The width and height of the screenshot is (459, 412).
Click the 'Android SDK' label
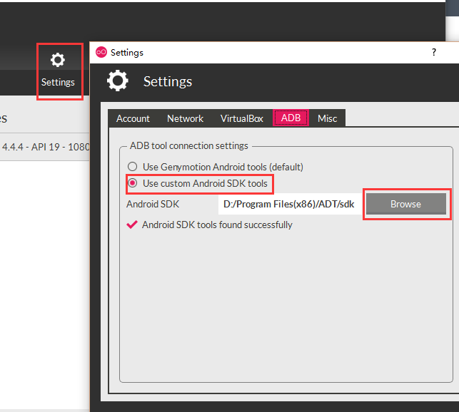pyautogui.click(x=153, y=204)
